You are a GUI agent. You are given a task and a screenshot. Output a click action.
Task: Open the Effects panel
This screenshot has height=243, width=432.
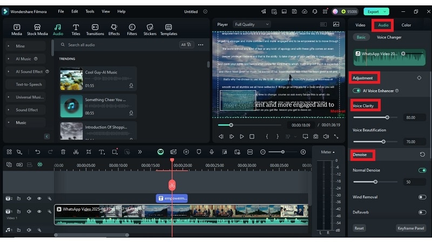pos(114,30)
